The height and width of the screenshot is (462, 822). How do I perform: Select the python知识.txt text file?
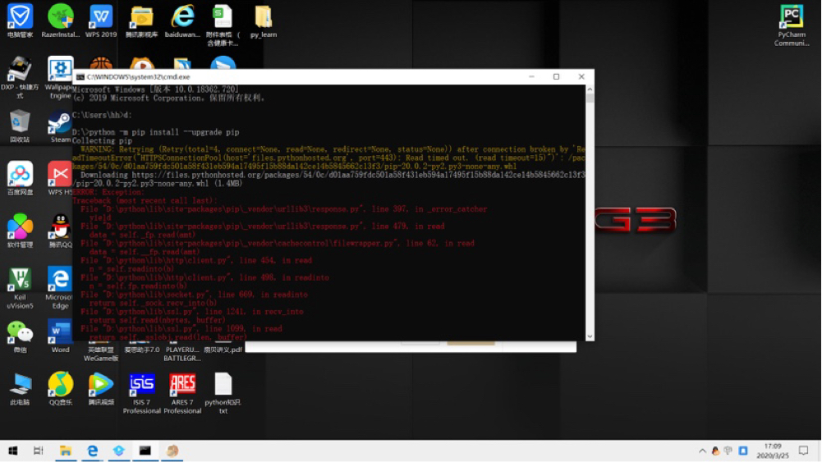223,393
